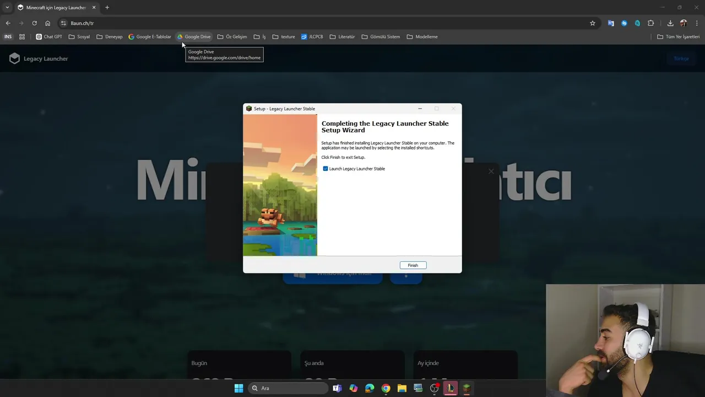Open the tab search dropdown arrow
The image size is (705, 397).
pyautogui.click(x=7, y=8)
